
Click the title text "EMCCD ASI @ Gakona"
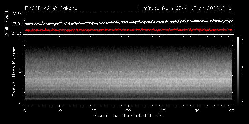tap(51, 8)
